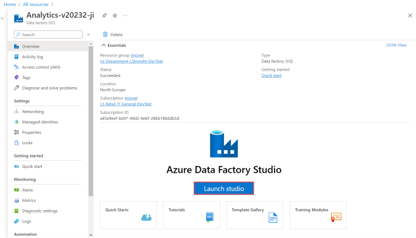
Task: Open Metrics under Monitoring
Action: pos(29,201)
